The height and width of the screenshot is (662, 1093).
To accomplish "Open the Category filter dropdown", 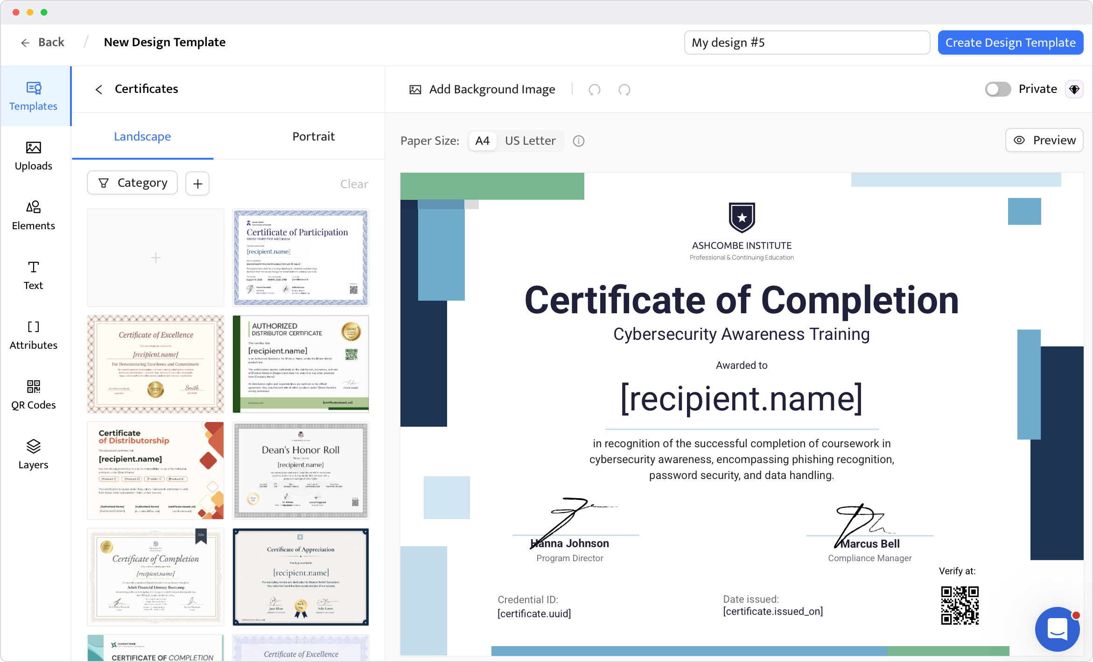I will 133,183.
